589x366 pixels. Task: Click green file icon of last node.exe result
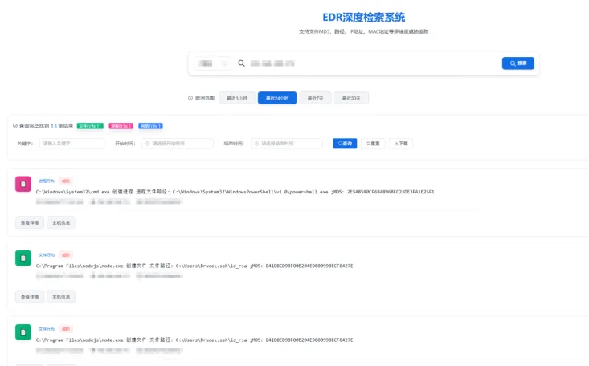tap(23, 331)
